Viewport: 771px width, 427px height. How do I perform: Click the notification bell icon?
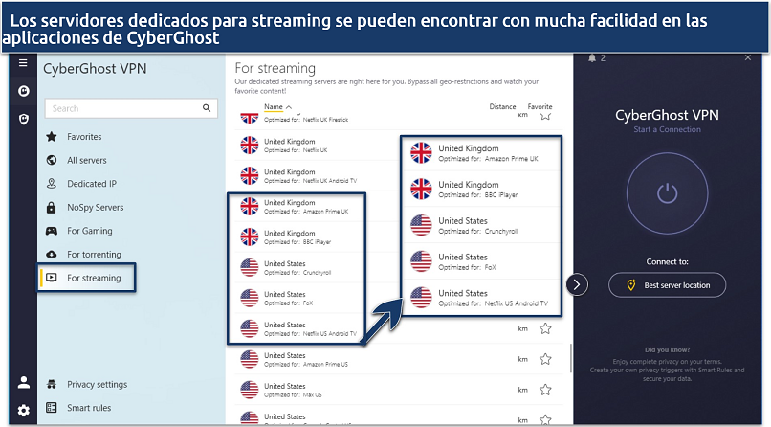[x=592, y=59]
